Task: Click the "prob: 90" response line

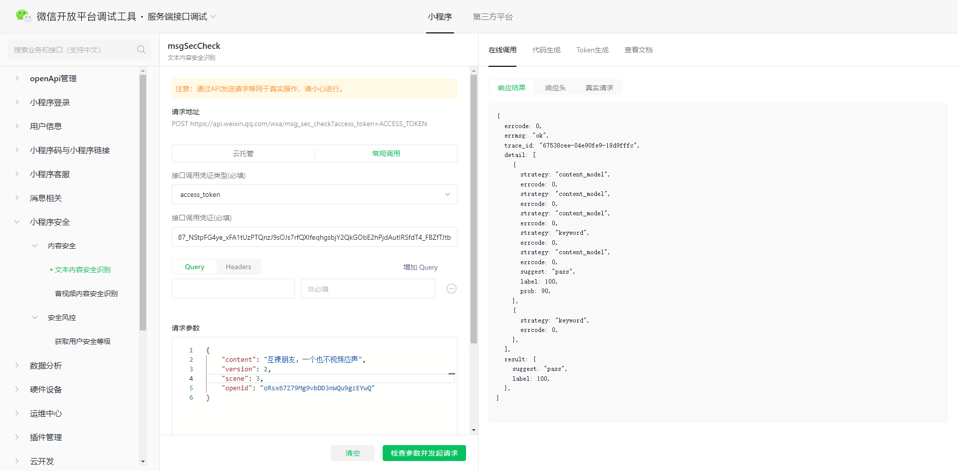Action: (535, 291)
